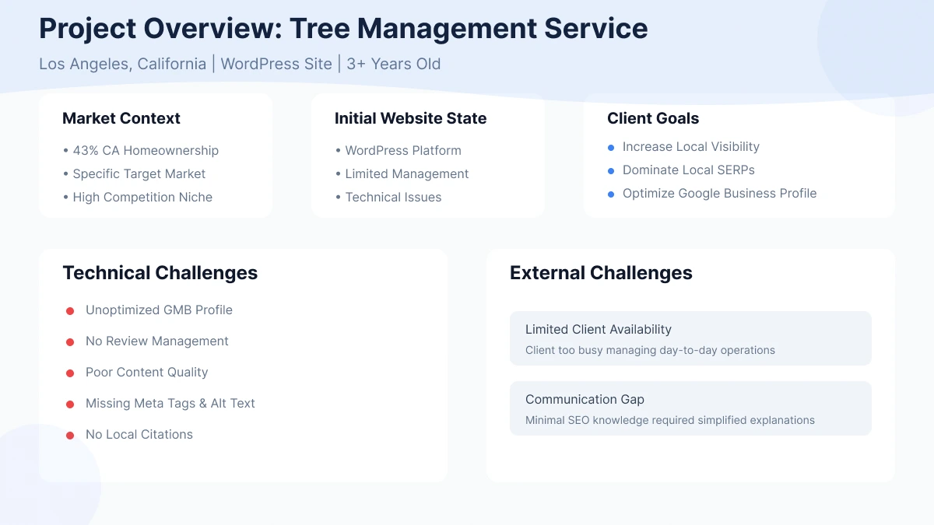Viewport: 934px width, 525px height.
Task: Click the red bullet beside Poor Content Quality
Action: [69, 373]
